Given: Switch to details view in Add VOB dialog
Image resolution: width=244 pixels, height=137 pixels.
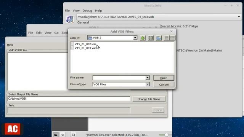Looking at the screenshot, I should coord(172,38).
